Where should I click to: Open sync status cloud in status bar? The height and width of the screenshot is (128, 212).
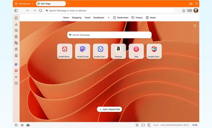pos(28,125)
